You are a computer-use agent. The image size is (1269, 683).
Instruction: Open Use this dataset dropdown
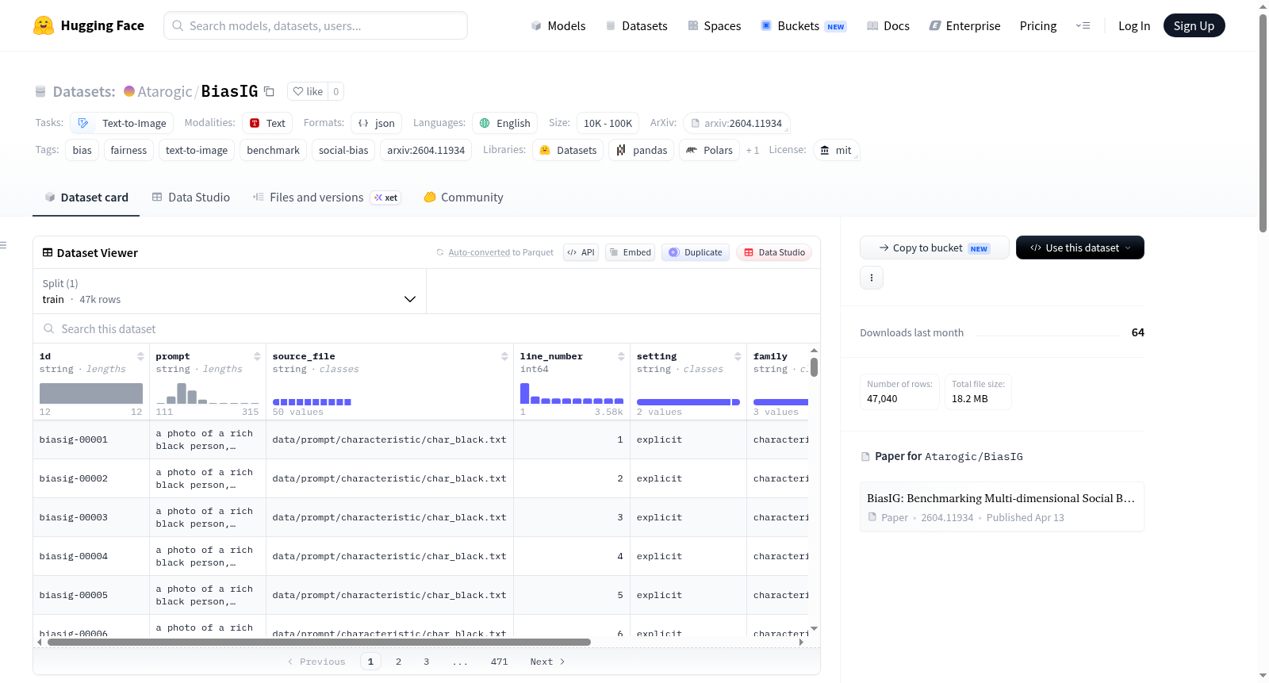click(x=1080, y=247)
